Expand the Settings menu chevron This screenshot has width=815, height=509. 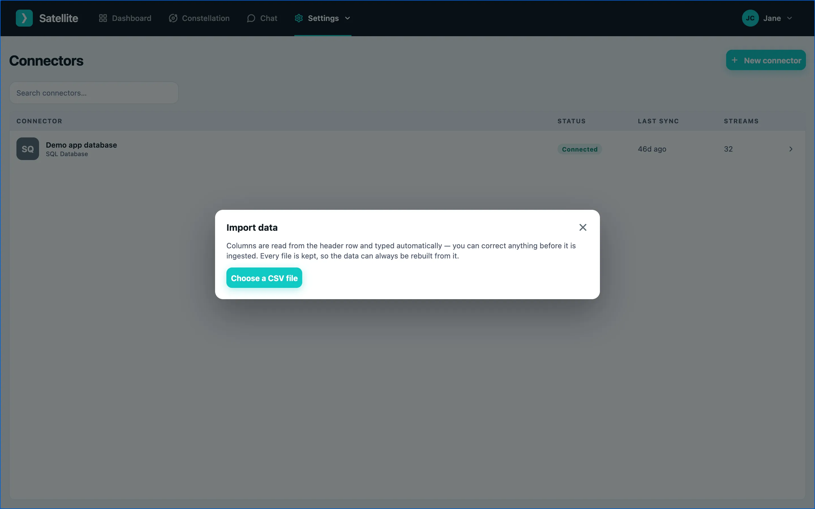(348, 18)
